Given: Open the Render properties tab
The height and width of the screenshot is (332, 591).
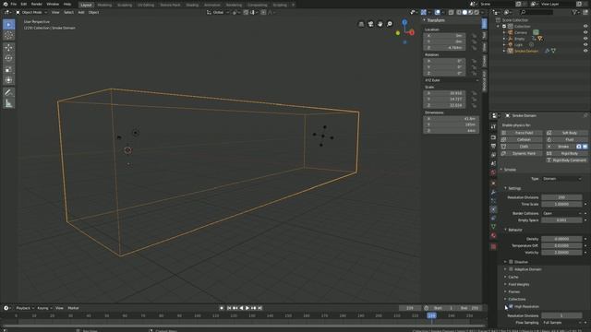Looking at the screenshot, I should click(493, 137).
